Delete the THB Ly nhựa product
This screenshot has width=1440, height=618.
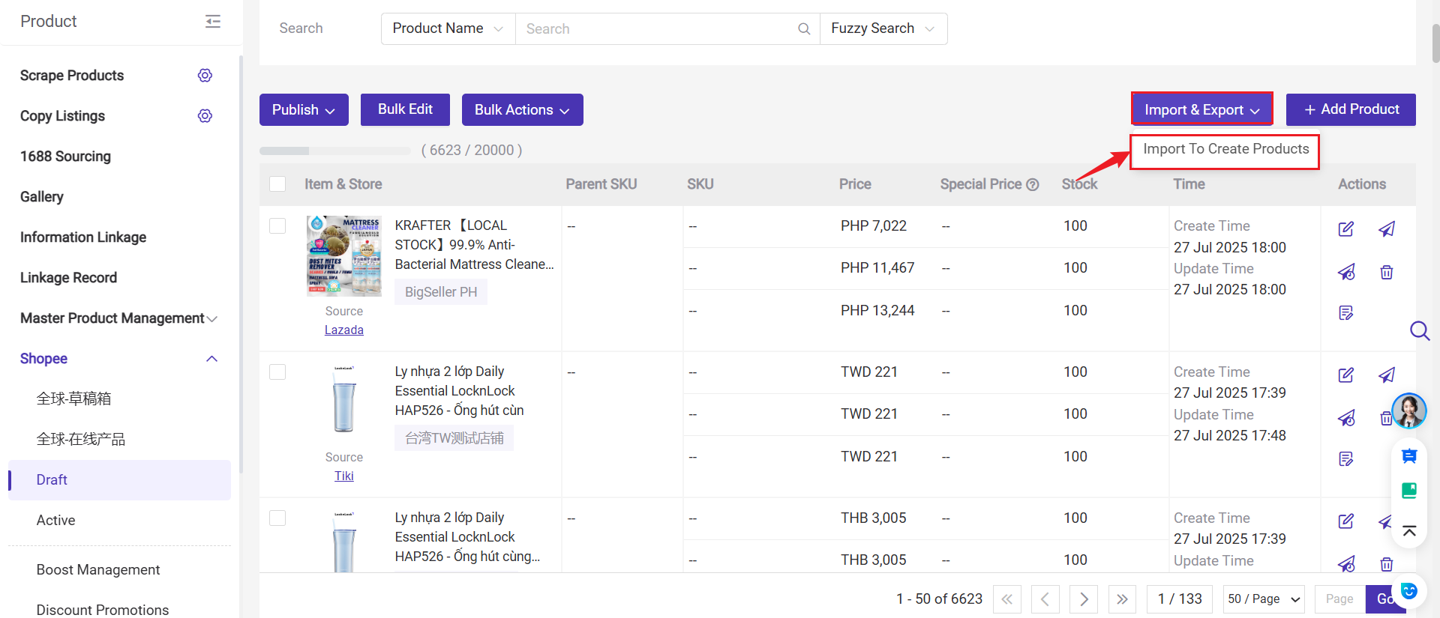click(1387, 564)
